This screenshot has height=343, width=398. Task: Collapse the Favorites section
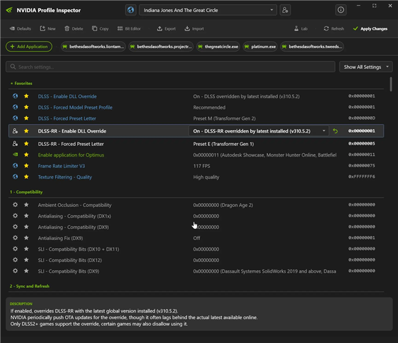click(x=21, y=84)
